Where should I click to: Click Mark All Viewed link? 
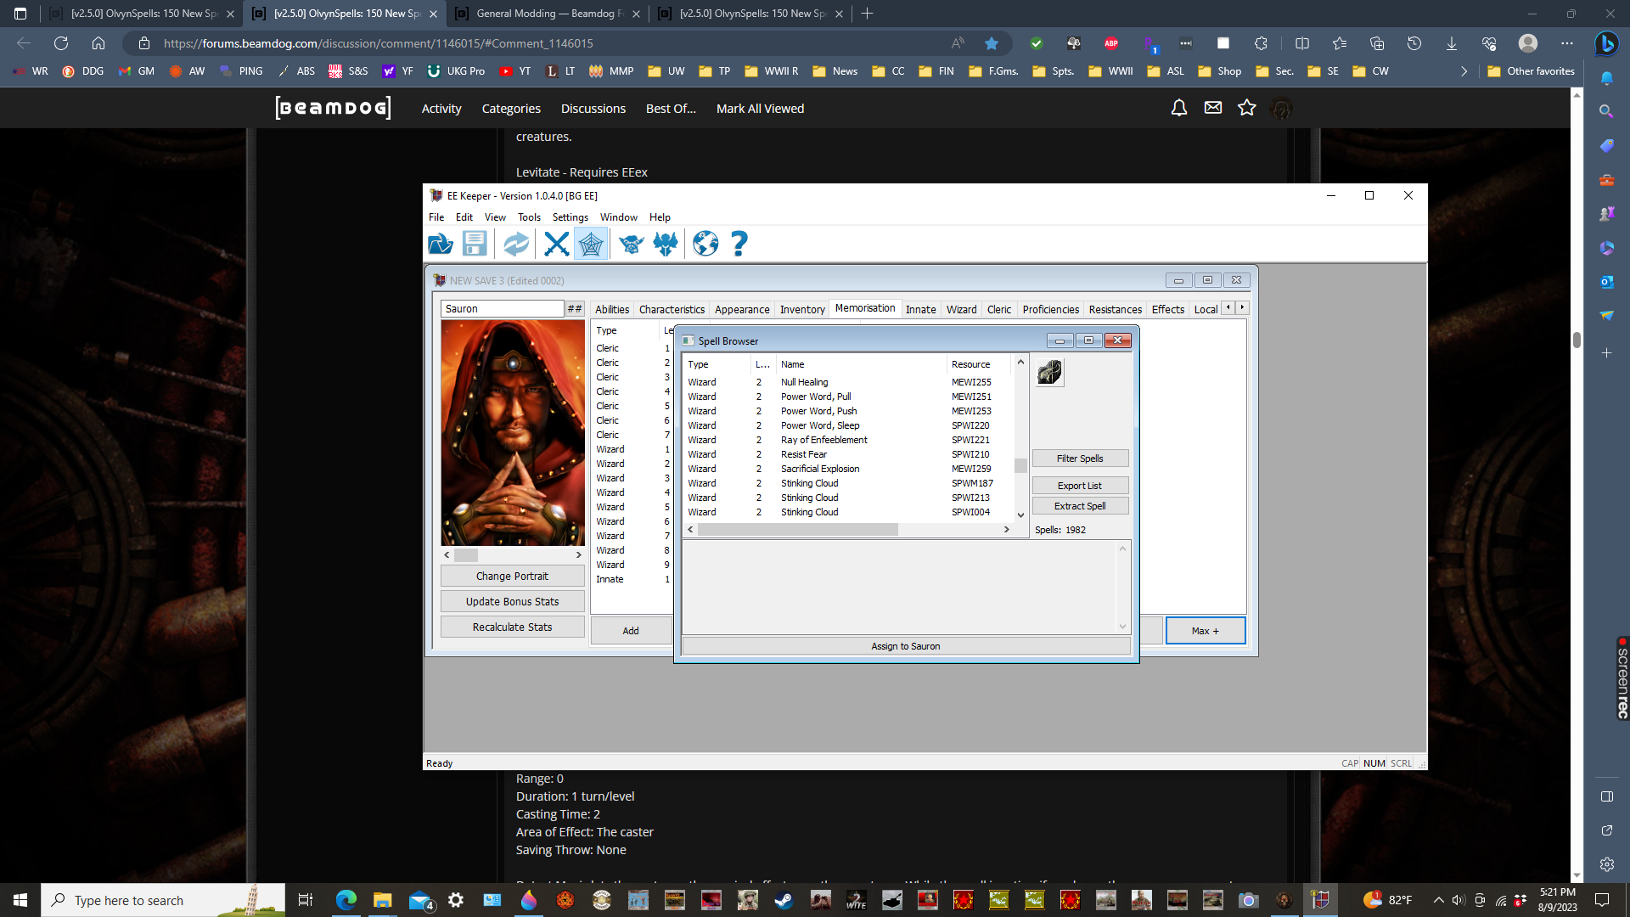pyautogui.click(x=760, y=109)
